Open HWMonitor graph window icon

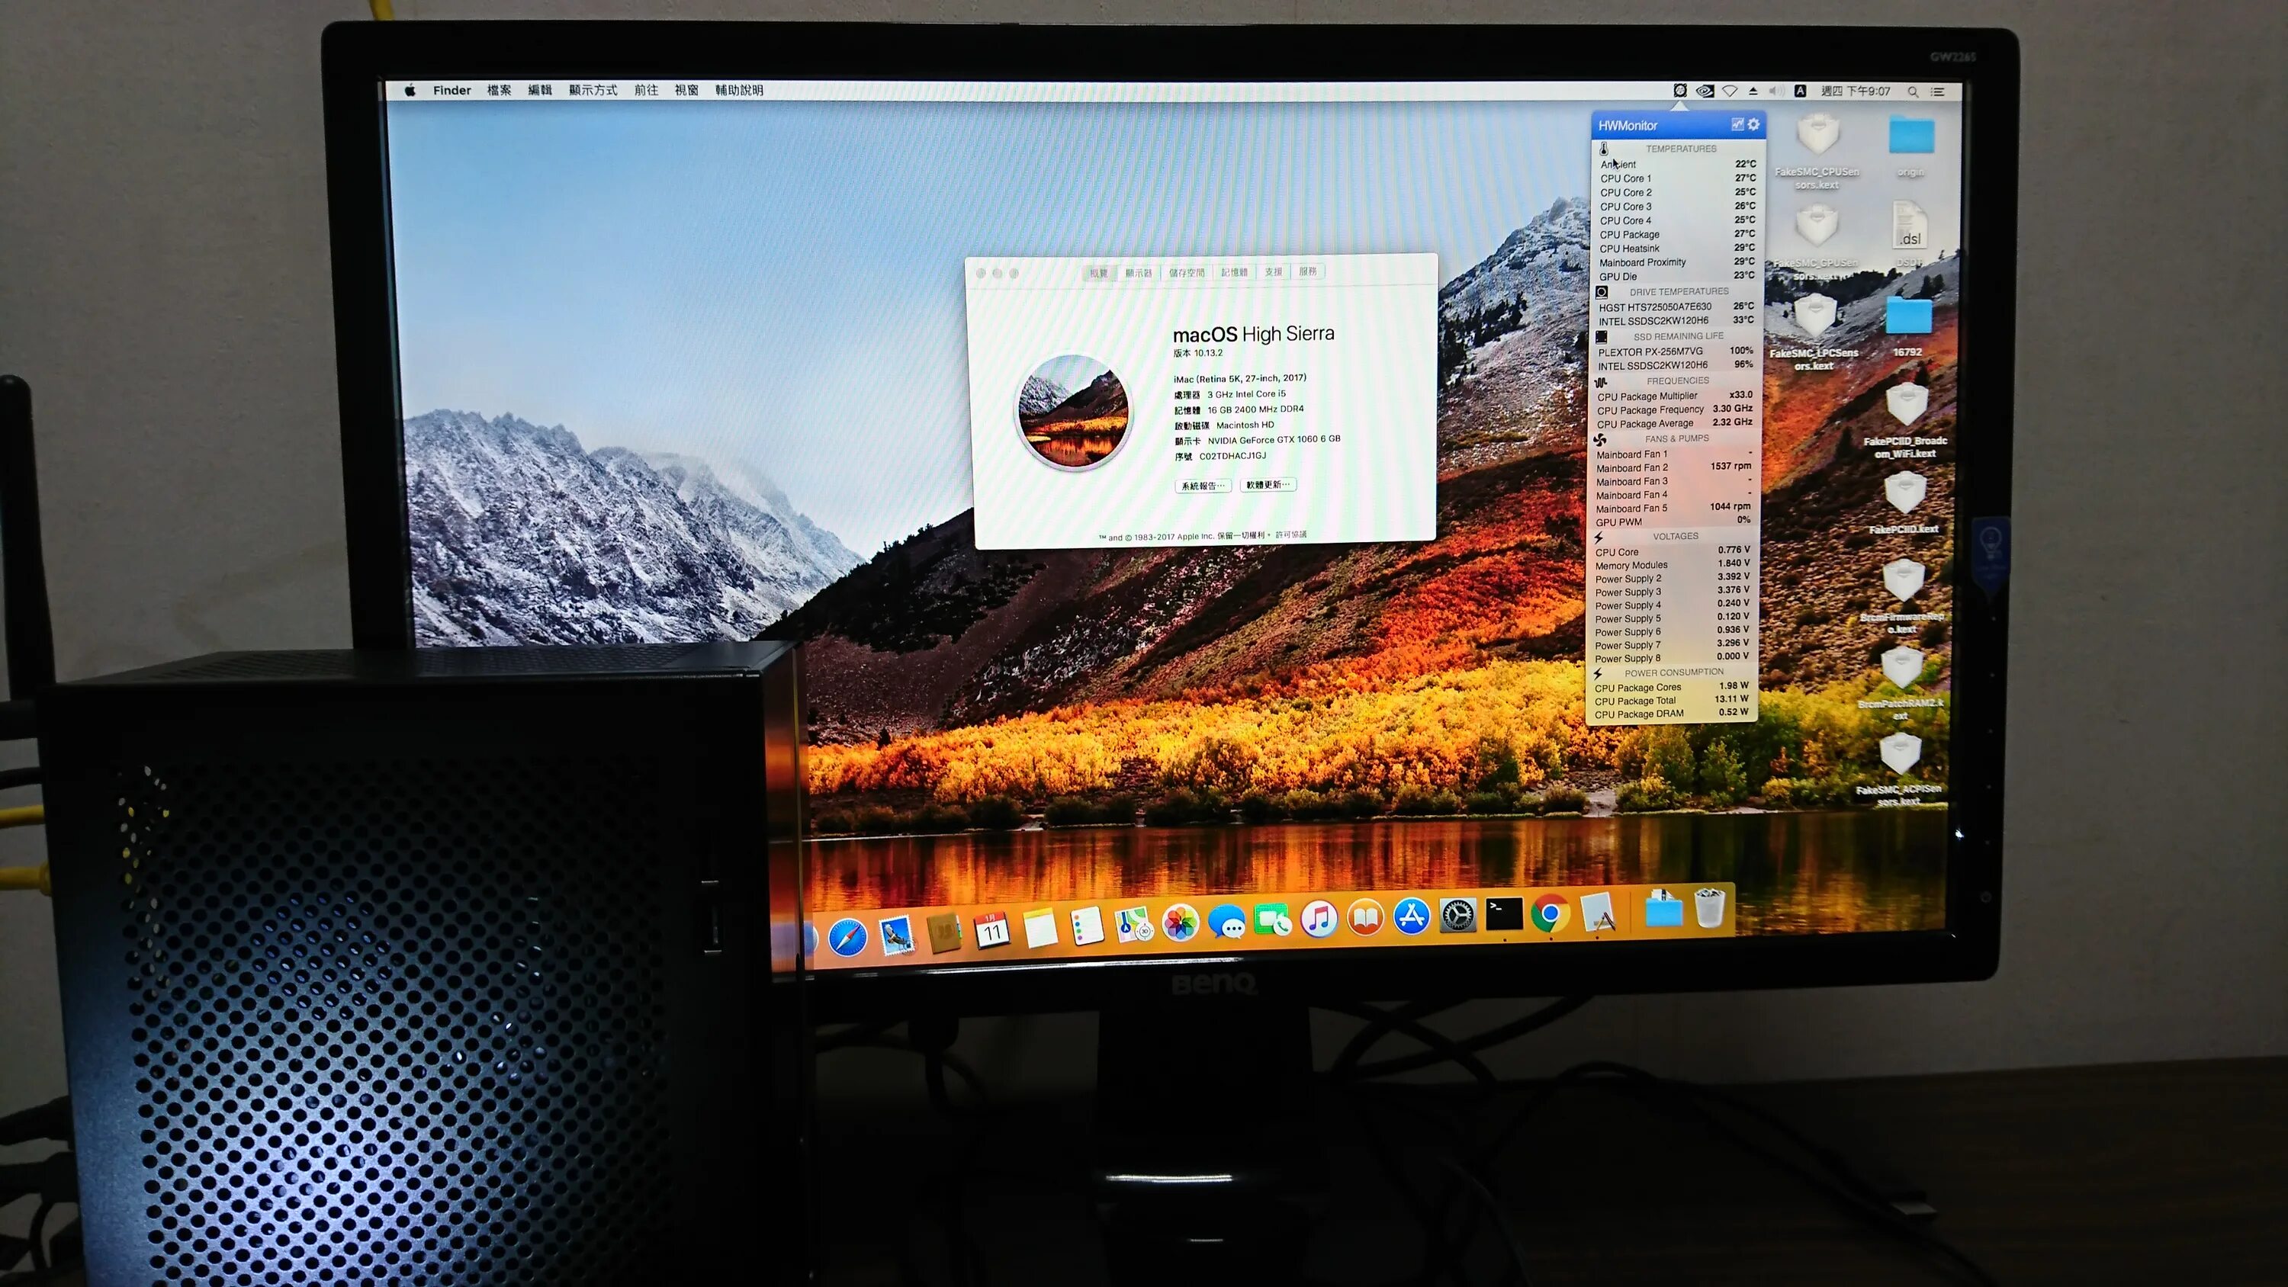coord(1737,124)
